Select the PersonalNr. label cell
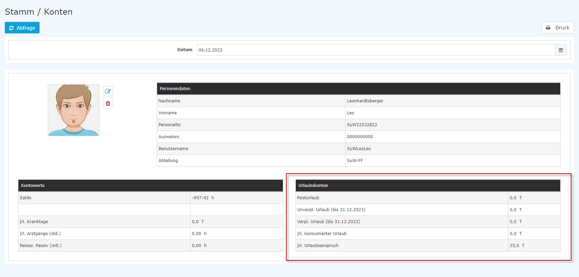Viewport: 579px width, 277px height. coord(251,125)
